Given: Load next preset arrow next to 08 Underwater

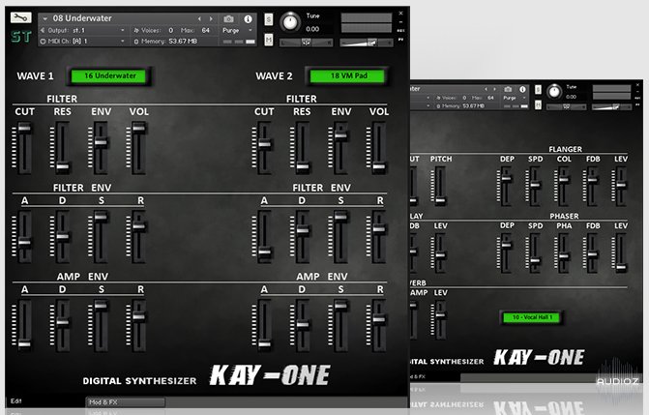Looking at the screenshot, I should 211,19.
